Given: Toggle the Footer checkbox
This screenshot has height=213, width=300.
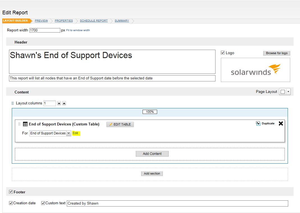Looking at the screenshot, I should tap(11, 192).
